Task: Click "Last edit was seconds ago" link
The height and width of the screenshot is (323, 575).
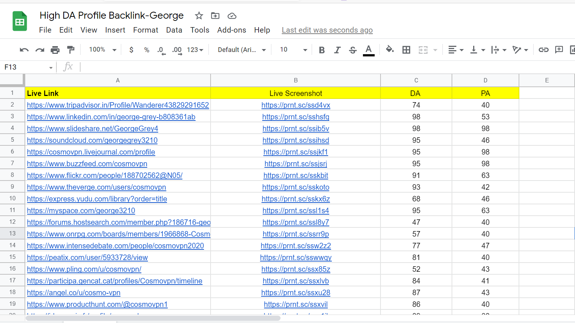Action: point(327,30)
